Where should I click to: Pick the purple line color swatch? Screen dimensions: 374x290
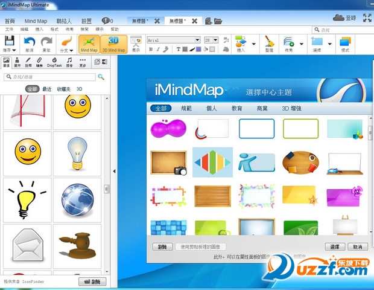[x=198, y=49]
